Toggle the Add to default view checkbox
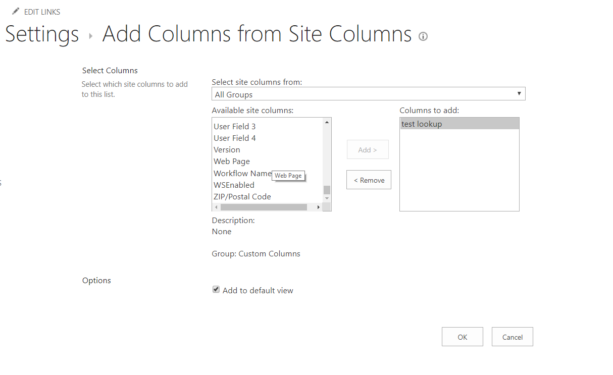 (216, 290)
